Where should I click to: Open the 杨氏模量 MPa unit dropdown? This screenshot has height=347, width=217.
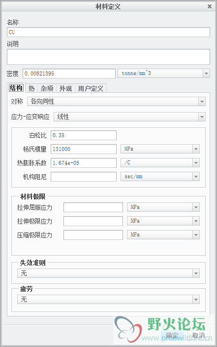click(160, 149)
